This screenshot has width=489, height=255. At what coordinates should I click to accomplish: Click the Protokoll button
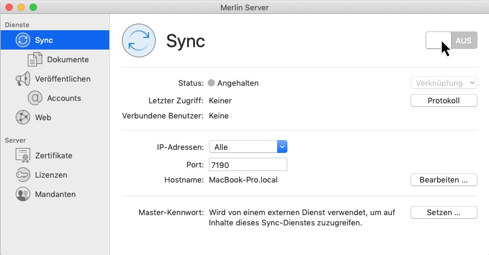click(444, 100)
